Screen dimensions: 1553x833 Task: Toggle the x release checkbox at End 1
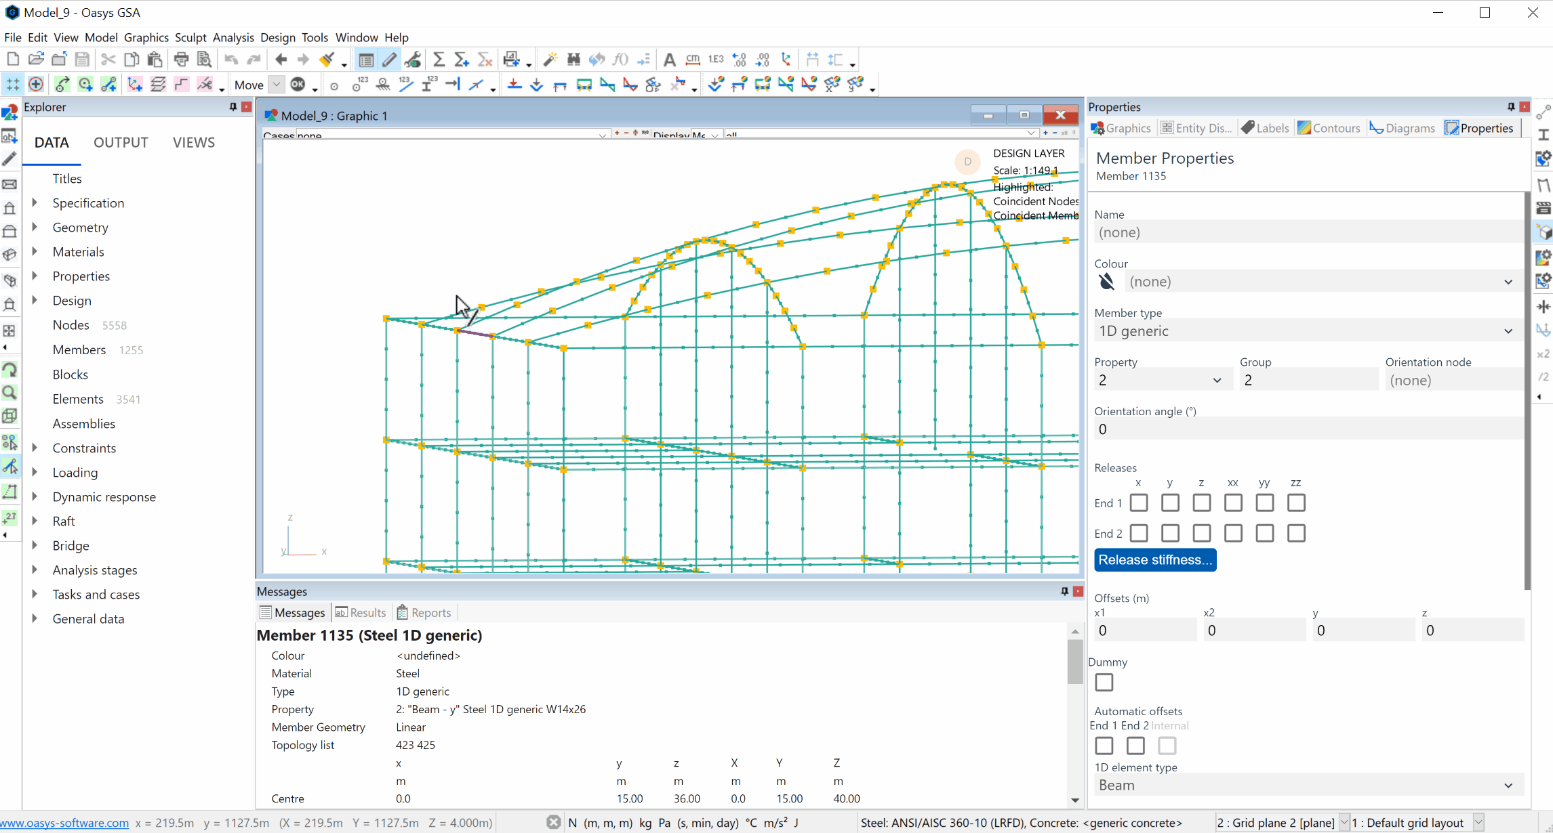(x=1138, y=503)
